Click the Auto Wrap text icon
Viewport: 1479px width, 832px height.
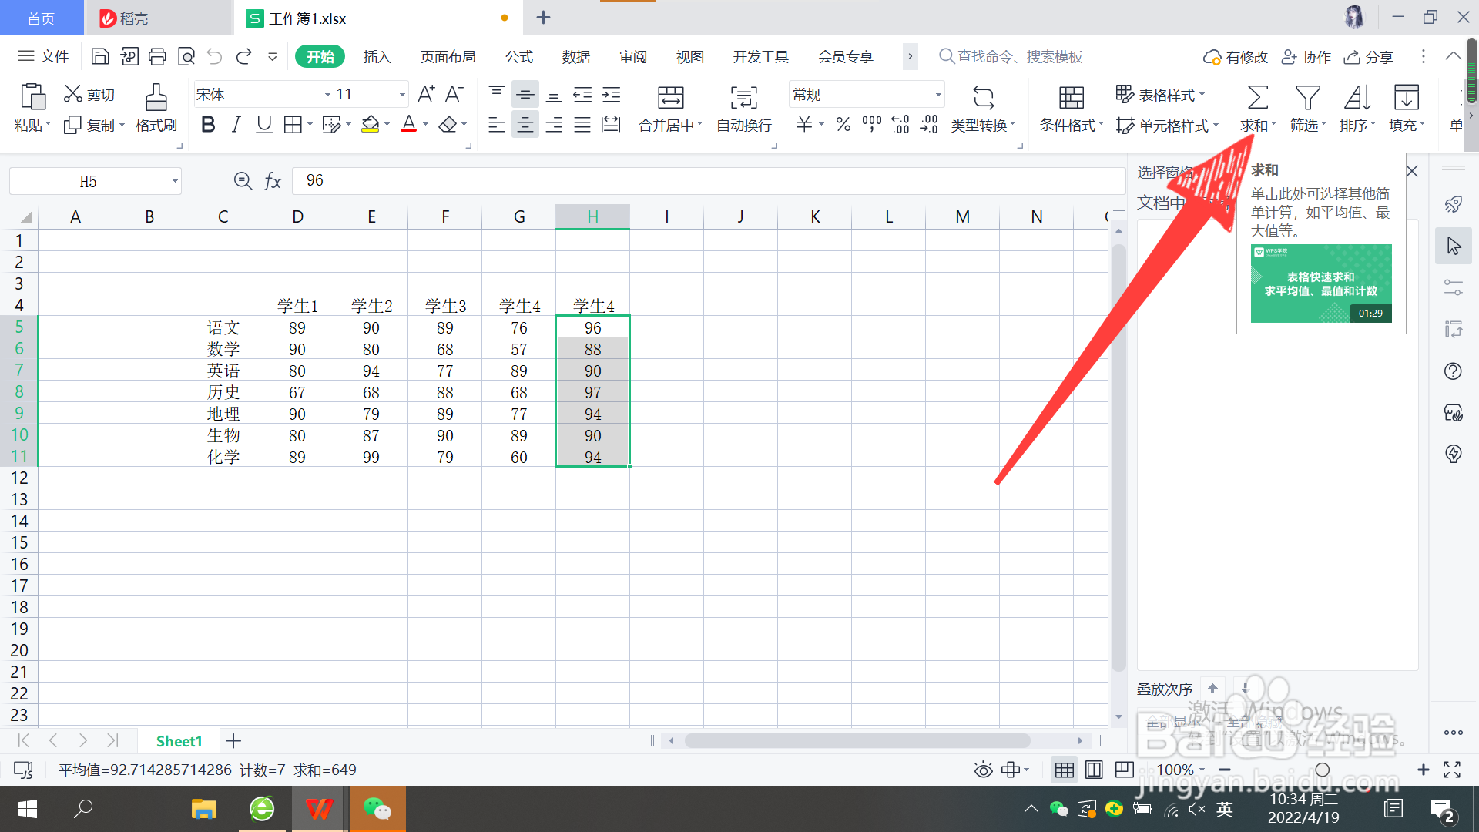(x=743, y=98)
